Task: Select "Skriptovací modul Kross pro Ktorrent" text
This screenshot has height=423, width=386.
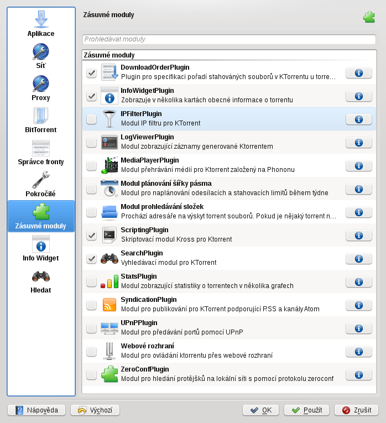Action: click(x=176, y=239)
